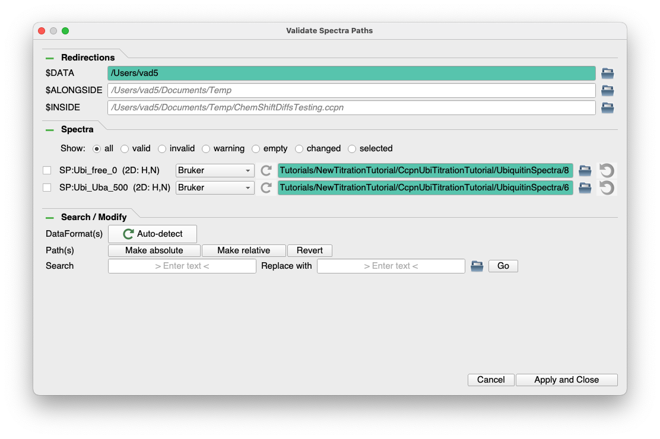Revert path icon for SP:Ubi_Uba_500 row
Viewport: 660px width, 439px height.
pos(607,187)
